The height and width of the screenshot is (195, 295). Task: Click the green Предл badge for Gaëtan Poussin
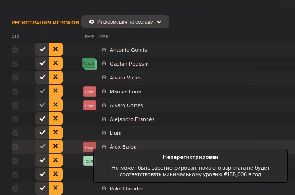click(89, 64)
